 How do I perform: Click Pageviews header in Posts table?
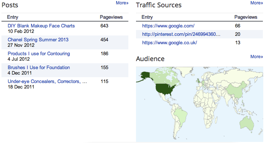pyautogui.click(x=111, y=17)
